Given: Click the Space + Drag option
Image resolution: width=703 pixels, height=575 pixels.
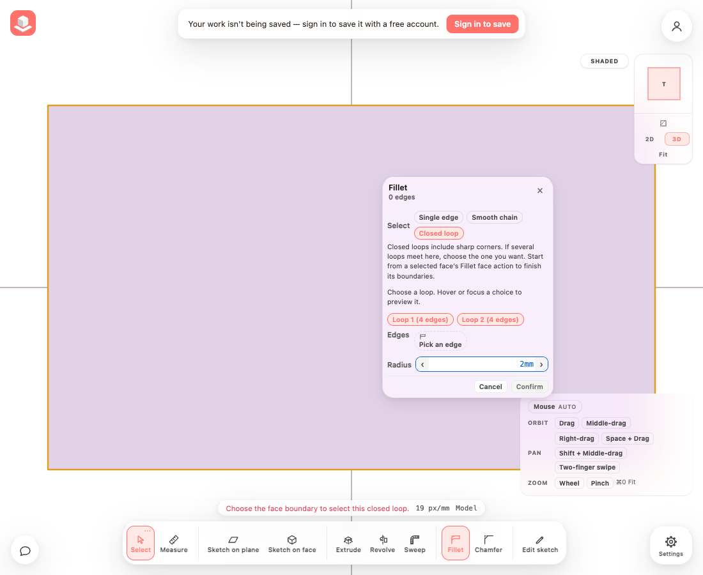Looking at the screenshot, I should pos(627,439).
